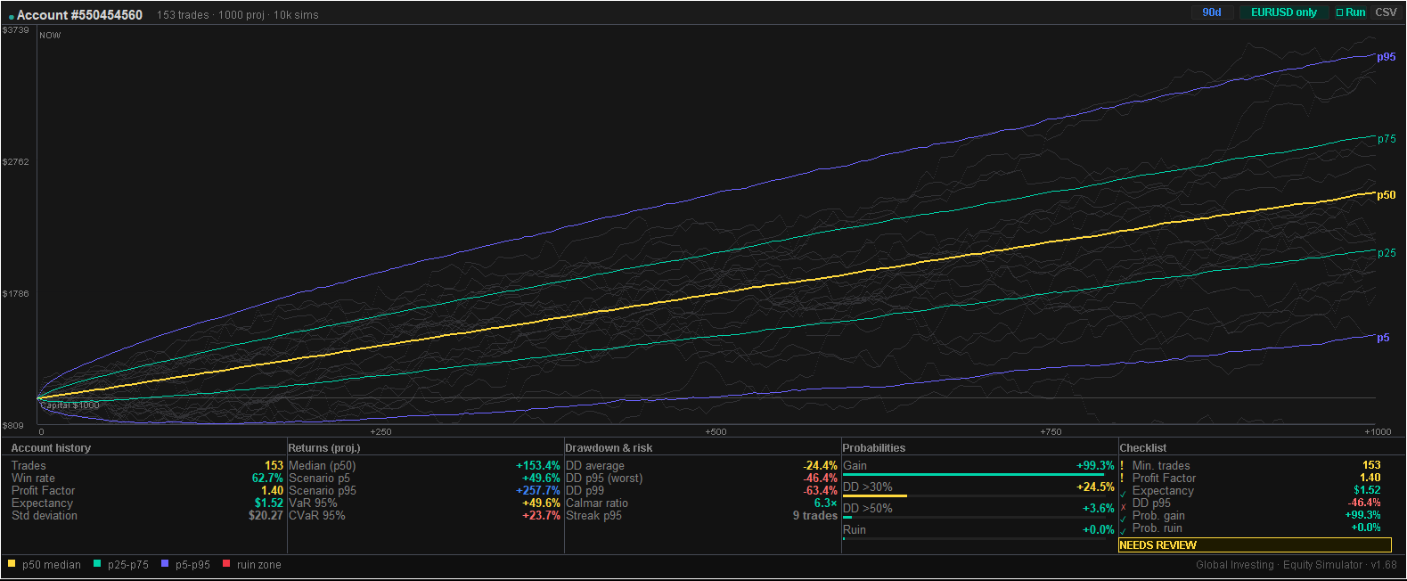This screenshot has width=1407, height=581.
Task: Click the purple p5-p95 legend swatch
Action: click(x=165, y=563)
